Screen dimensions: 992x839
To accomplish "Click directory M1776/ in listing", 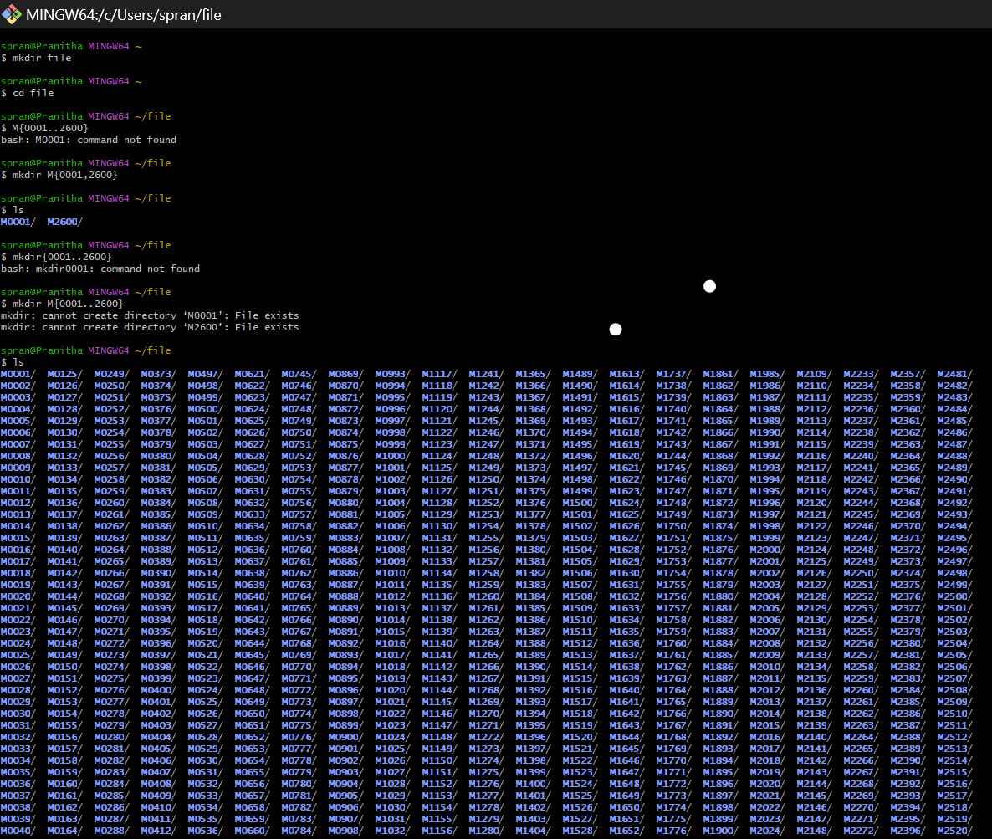I will coord(673,830).
